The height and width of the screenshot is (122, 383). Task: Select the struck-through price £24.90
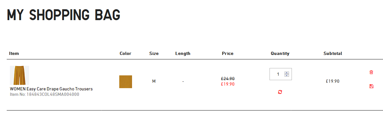point(228,79)
